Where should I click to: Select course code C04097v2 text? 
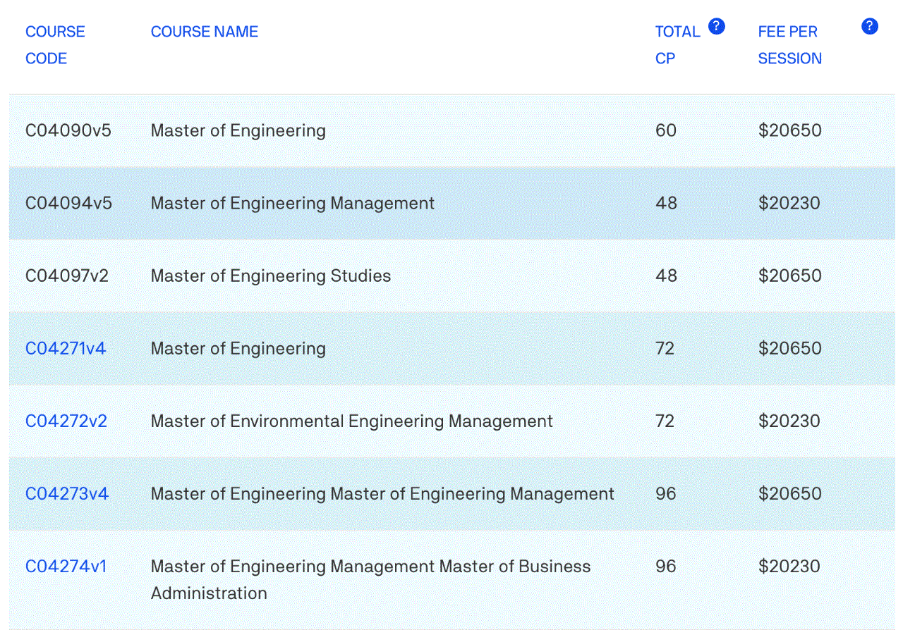click(67, 276)
